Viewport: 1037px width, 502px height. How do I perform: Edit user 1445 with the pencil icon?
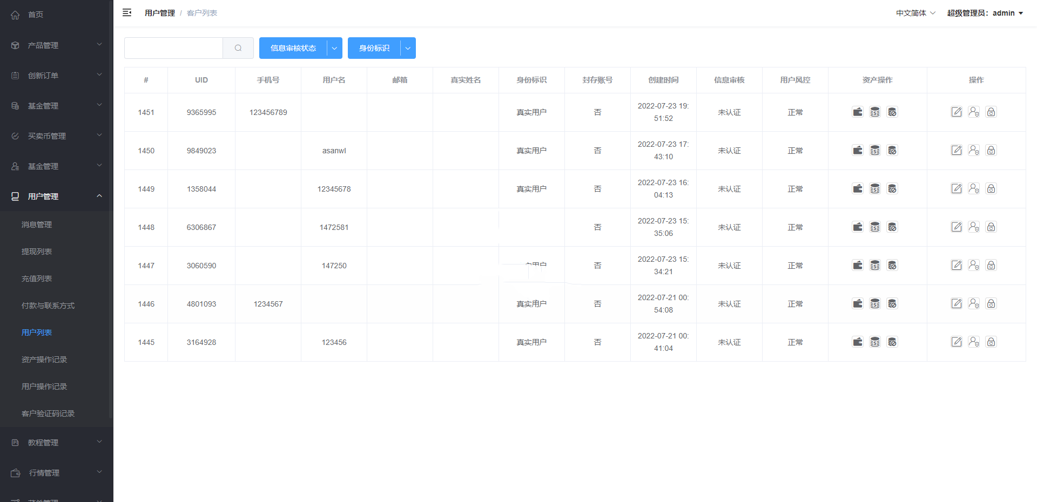(x=957, y=342)
